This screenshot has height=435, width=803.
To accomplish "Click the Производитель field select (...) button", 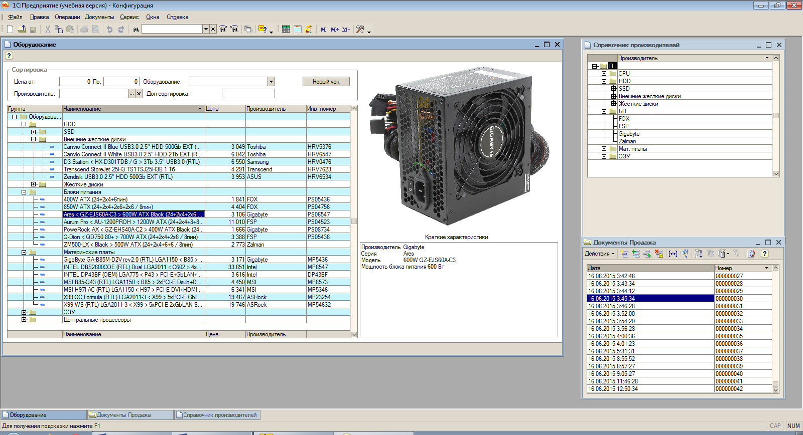I will pos(132,94).
